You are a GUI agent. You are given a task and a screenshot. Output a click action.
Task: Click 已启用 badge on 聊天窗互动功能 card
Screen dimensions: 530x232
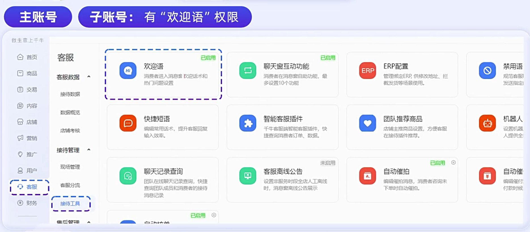coord(328,58)
